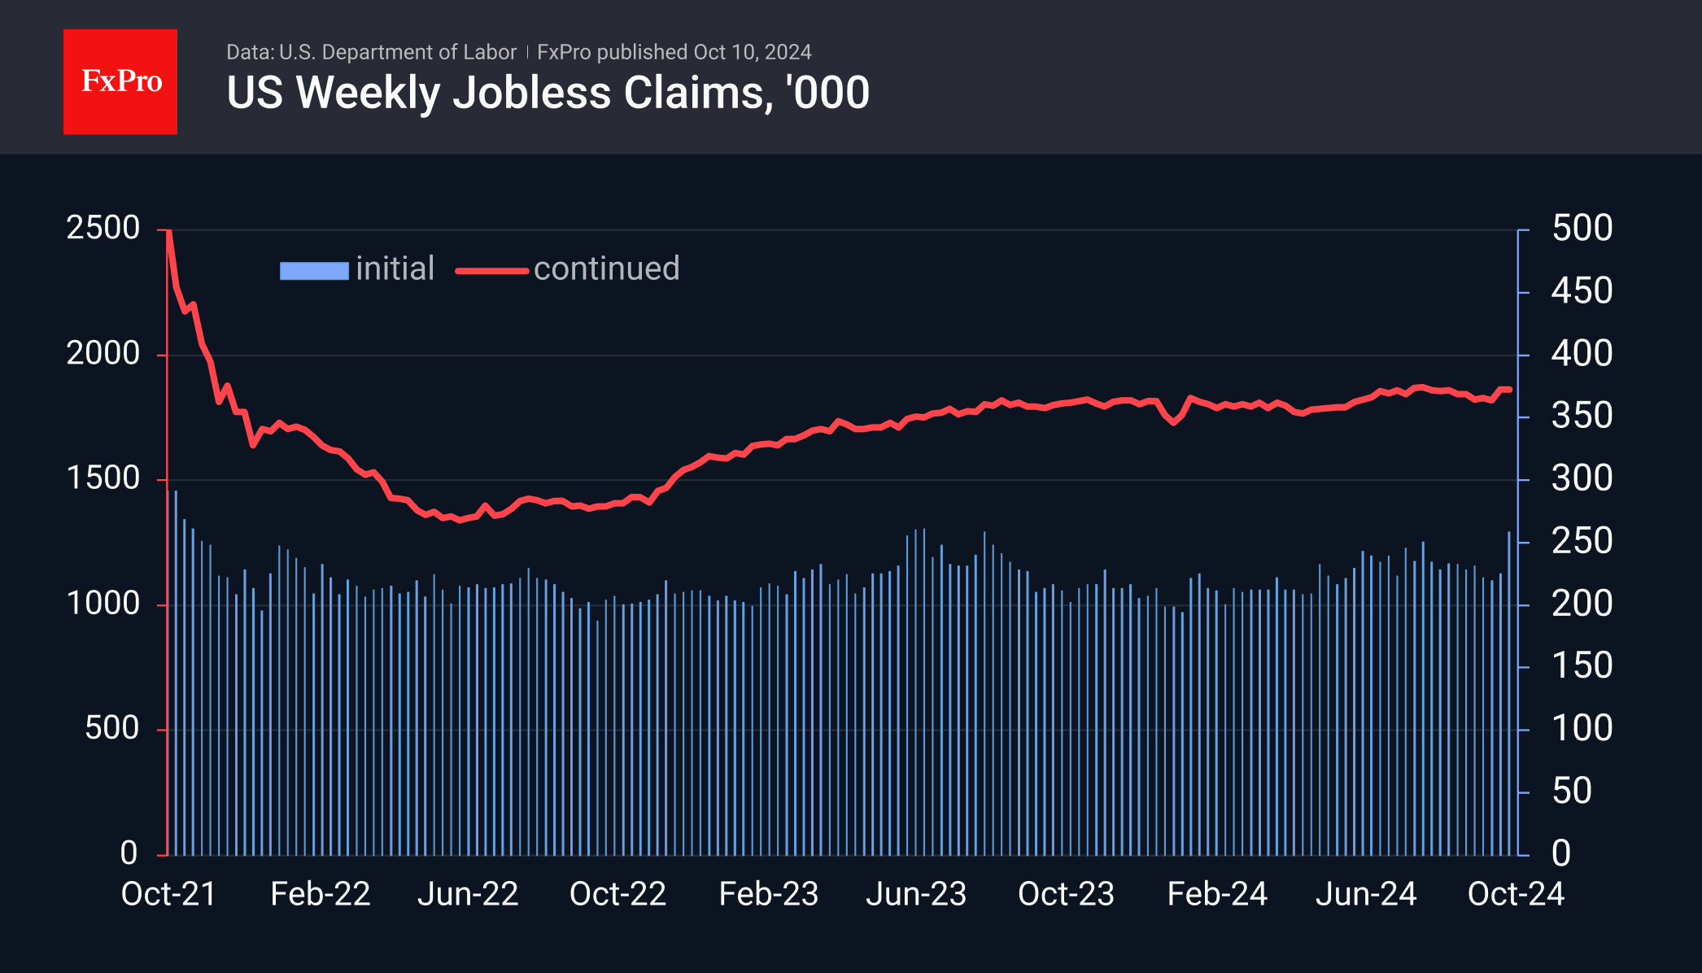The width and height of the screenshot is (1702, 973).
Task: Click the 'Data: U.S. Department of Labor' text
Action: 371,52
